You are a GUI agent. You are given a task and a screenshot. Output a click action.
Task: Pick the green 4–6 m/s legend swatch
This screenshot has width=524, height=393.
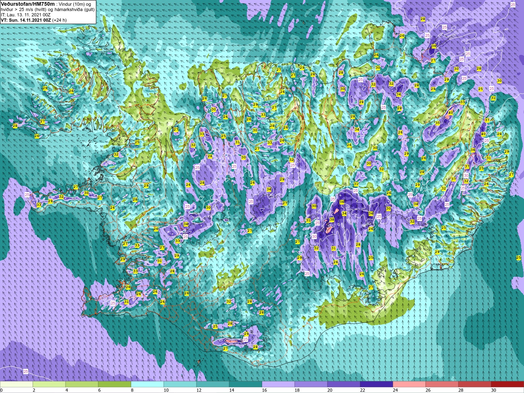pyautogui.click(x=82, y=384)
